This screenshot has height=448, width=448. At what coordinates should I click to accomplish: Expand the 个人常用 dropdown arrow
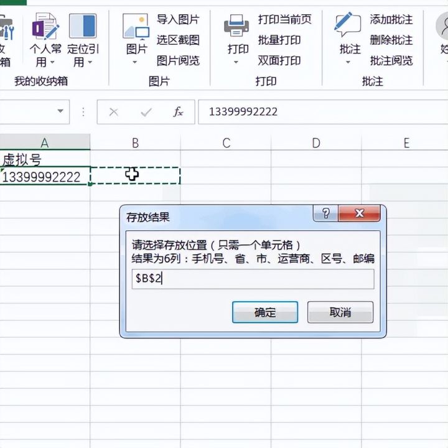52,62
